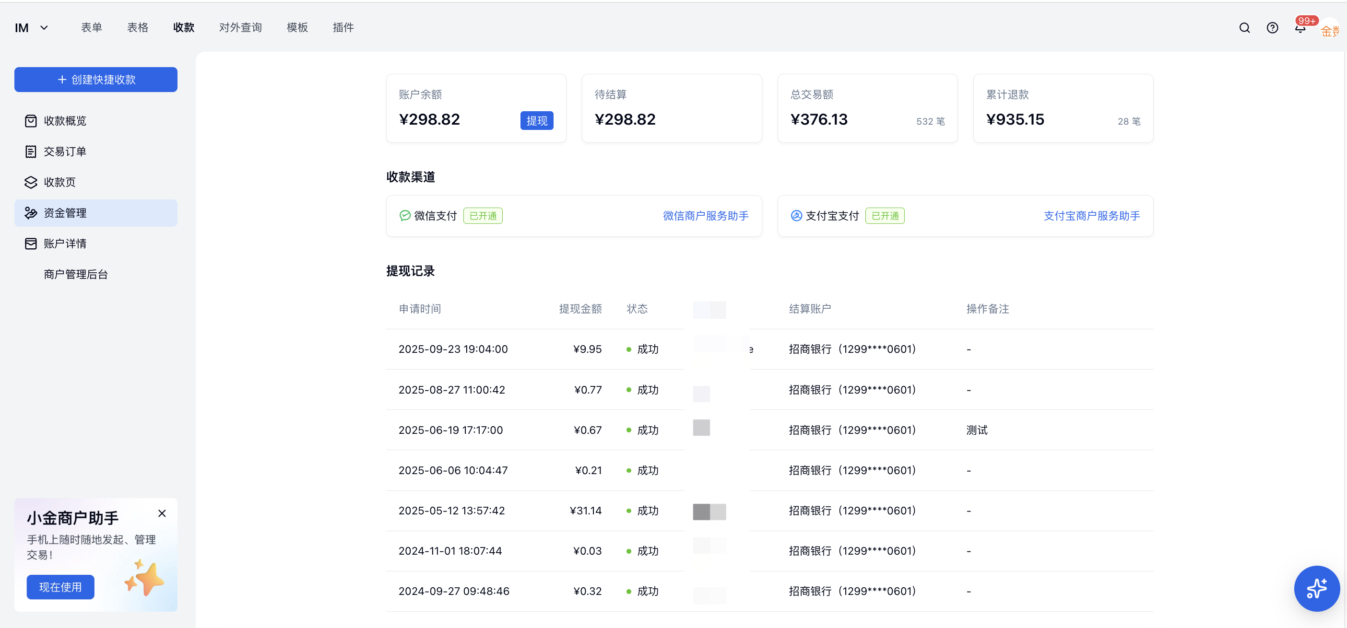The height and width of the screenshot is (628, 1347).
Task: Open notifications bell with 99+ badge
Action: [1300, 28]
